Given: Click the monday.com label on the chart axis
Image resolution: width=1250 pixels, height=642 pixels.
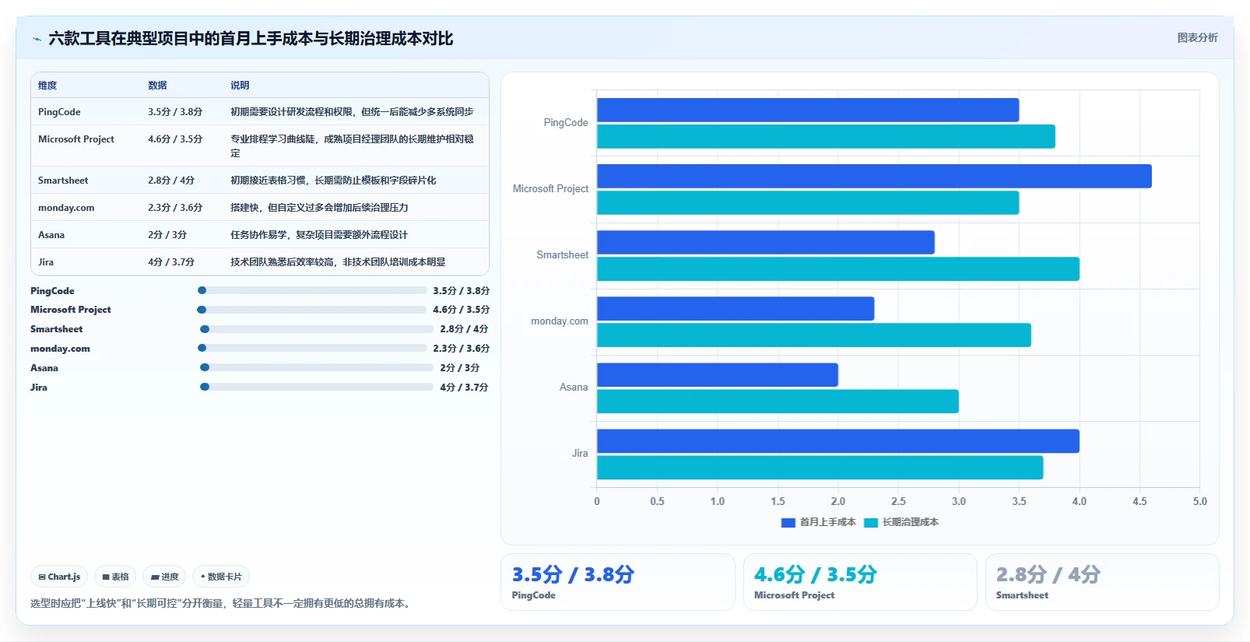Looking at the screenshot, I should click(x=560, y=321).
